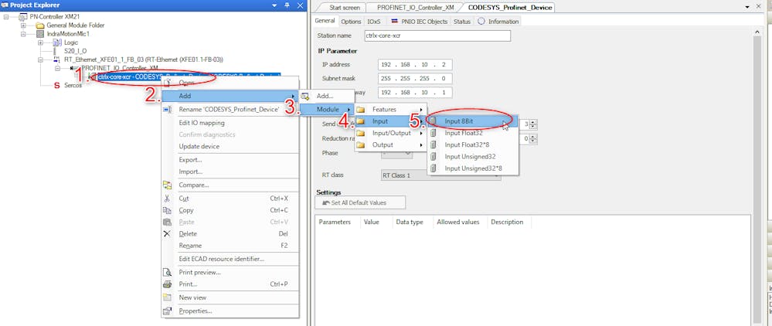Choose Print... in context menu
772x326 pixels.
click(x=230, y=284)
